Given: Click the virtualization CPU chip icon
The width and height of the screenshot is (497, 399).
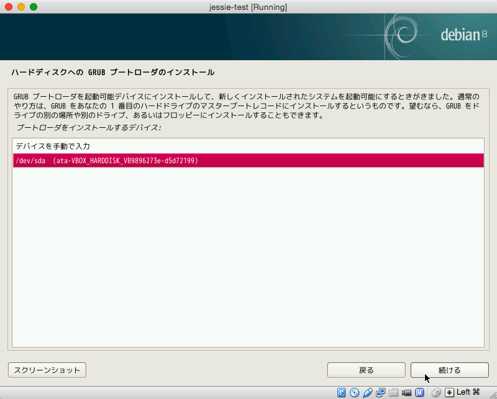Looking at the screenshot, I should pyautogui.click(x=420, y=392).
